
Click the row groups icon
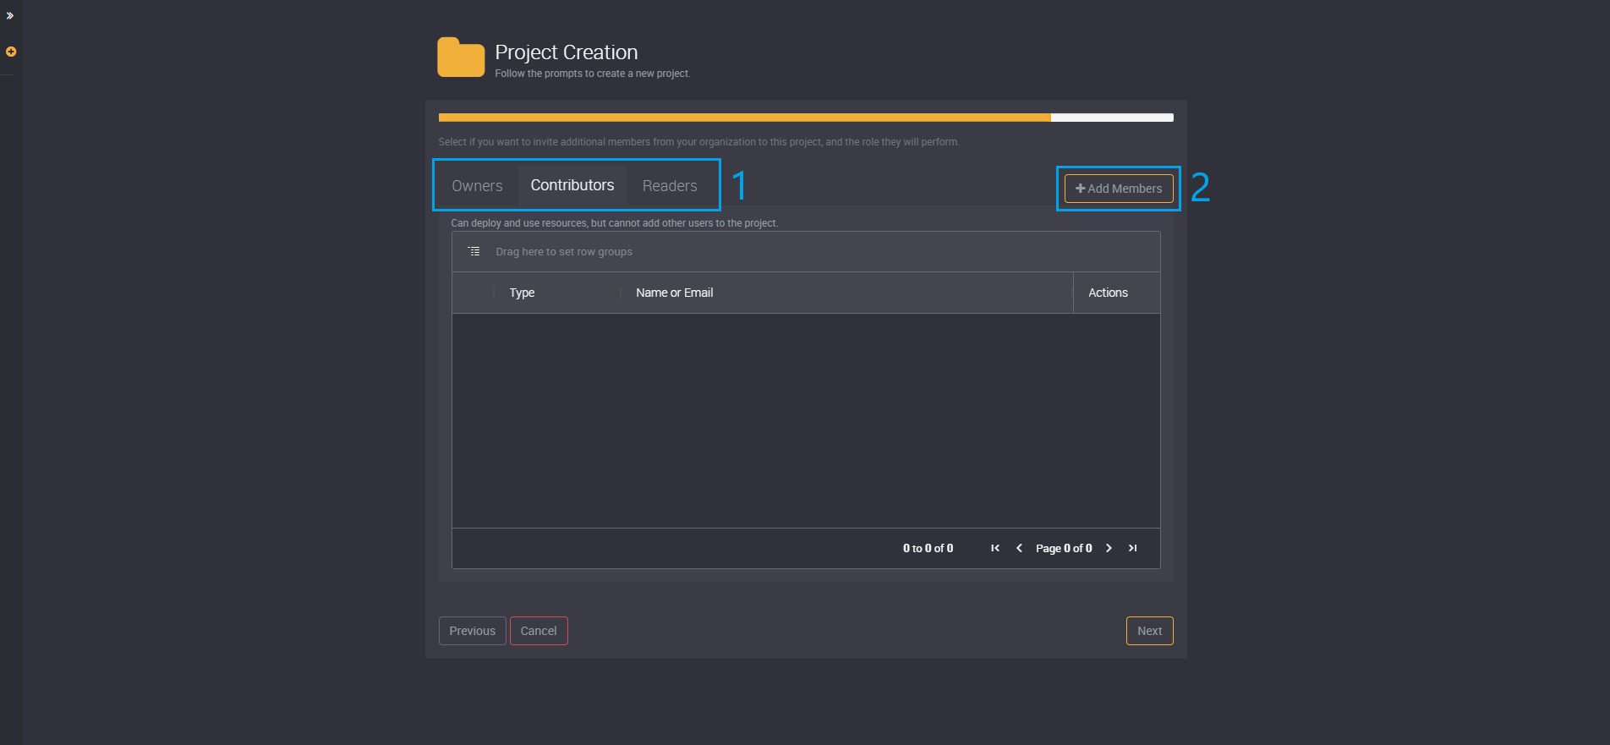(x=474, y=251)
